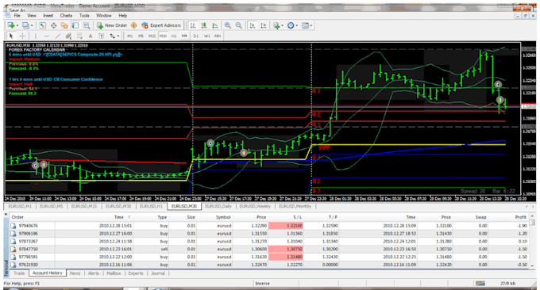Launch MetaEditor from yellow diamond icon

134,25
